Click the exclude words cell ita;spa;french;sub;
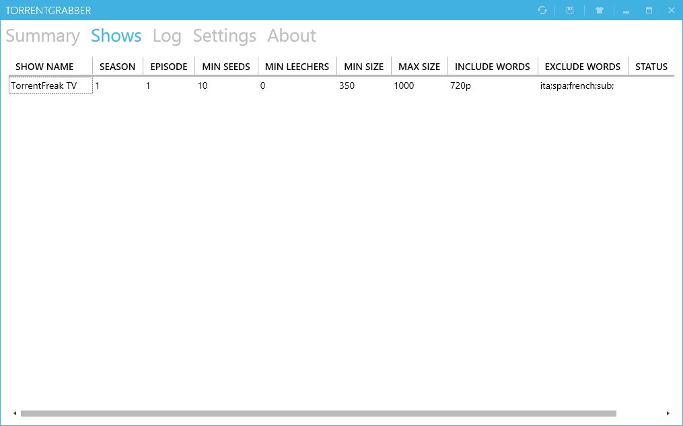683x426 pixels. (577, 85)
